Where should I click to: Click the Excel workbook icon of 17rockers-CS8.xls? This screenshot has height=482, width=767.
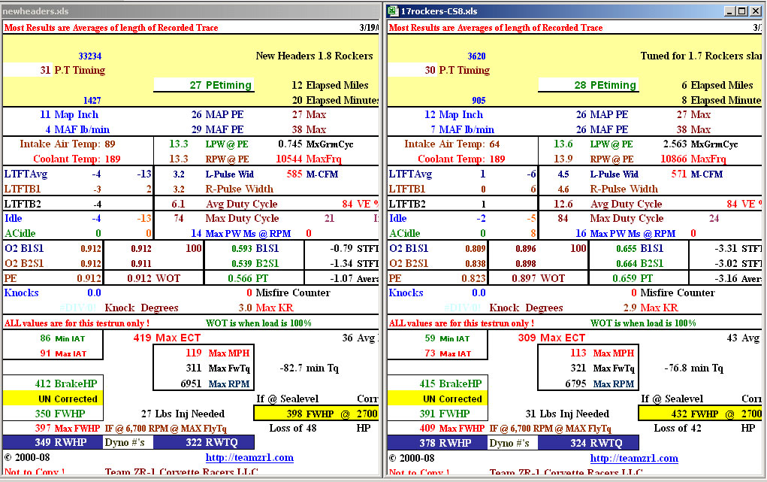coord(393,11)
